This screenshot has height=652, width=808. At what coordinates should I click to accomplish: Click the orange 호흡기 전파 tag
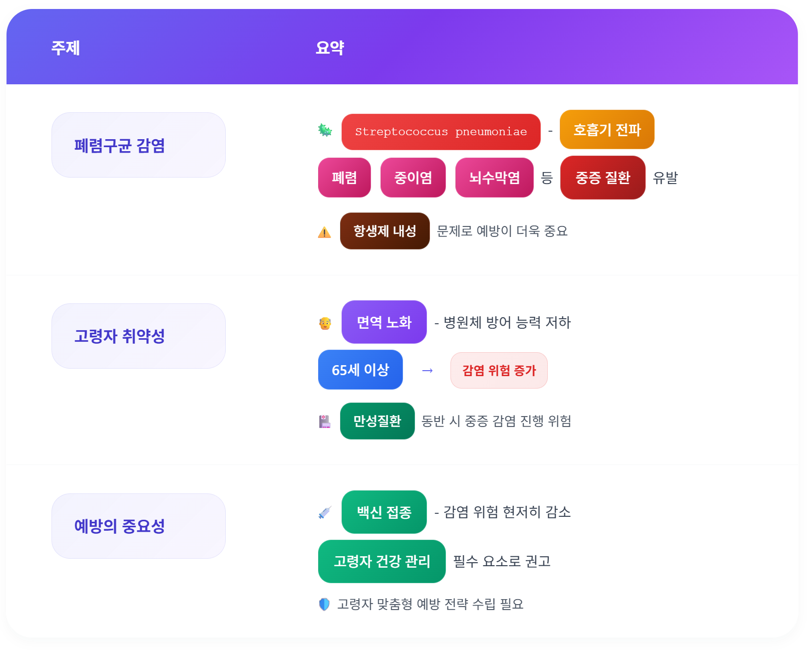point(607,130)
